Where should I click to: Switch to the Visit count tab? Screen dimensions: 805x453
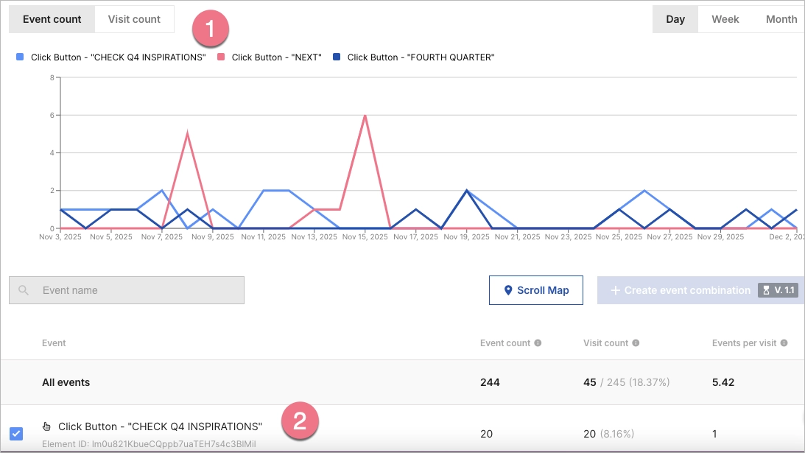(x=134, y=19)
